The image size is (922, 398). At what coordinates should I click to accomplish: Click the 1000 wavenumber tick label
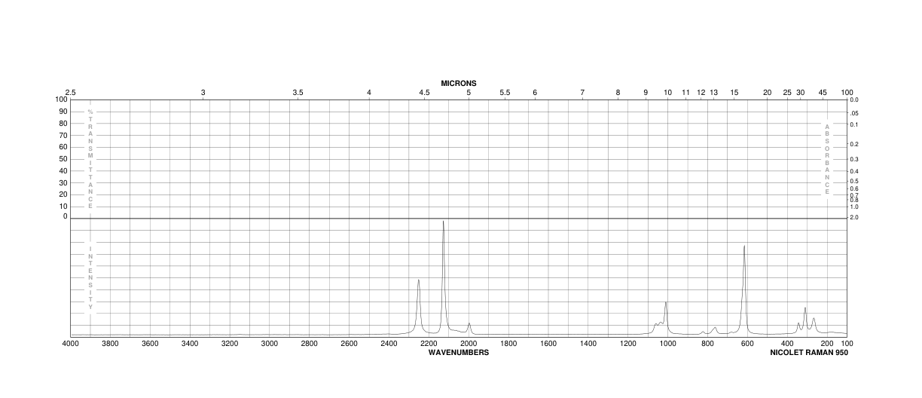pos(667,344)
